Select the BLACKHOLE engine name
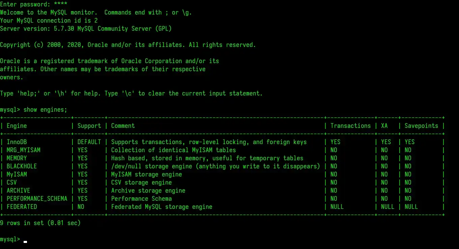 point(22,166)
